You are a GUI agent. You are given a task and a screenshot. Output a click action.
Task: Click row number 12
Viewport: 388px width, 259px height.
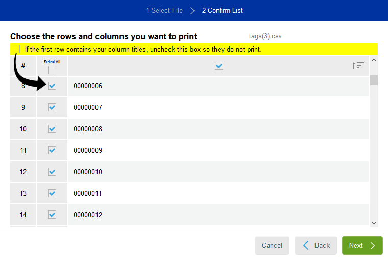coord(23,172)
